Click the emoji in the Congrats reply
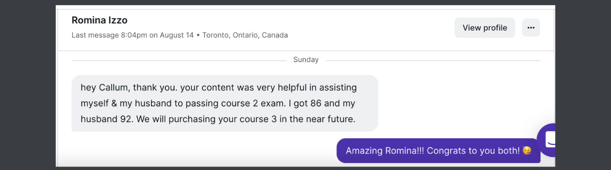The height and width of the screenshot is (170, 611). 527,151
